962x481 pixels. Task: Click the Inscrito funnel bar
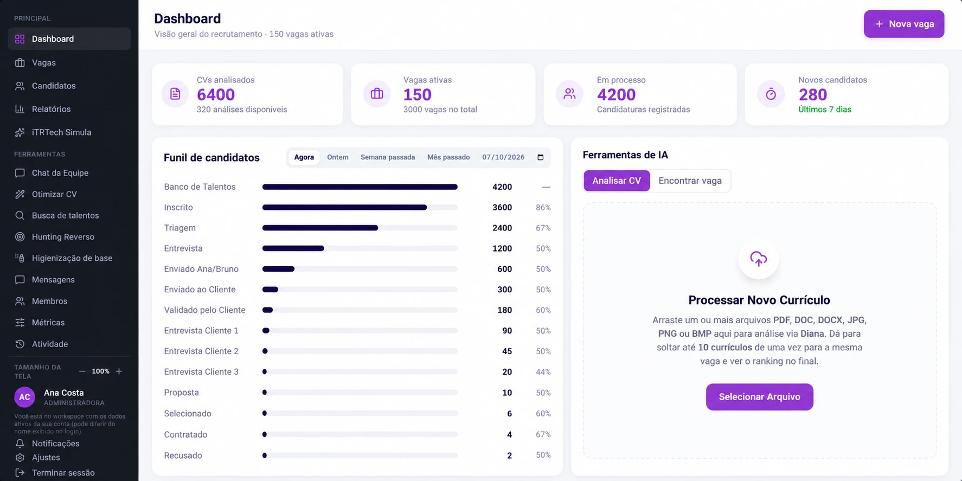pos(360,208)
